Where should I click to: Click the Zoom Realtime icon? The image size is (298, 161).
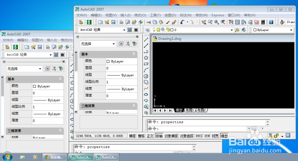pos(210,22)
